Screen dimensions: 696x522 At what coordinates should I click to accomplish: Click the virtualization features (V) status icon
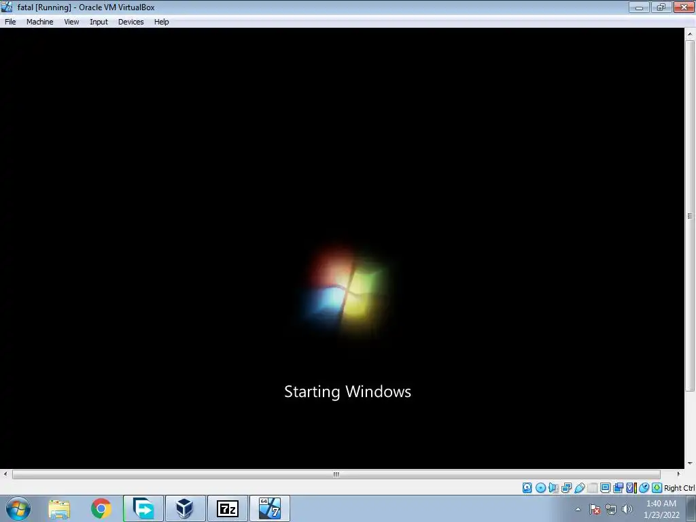click(x=631, y=488)
